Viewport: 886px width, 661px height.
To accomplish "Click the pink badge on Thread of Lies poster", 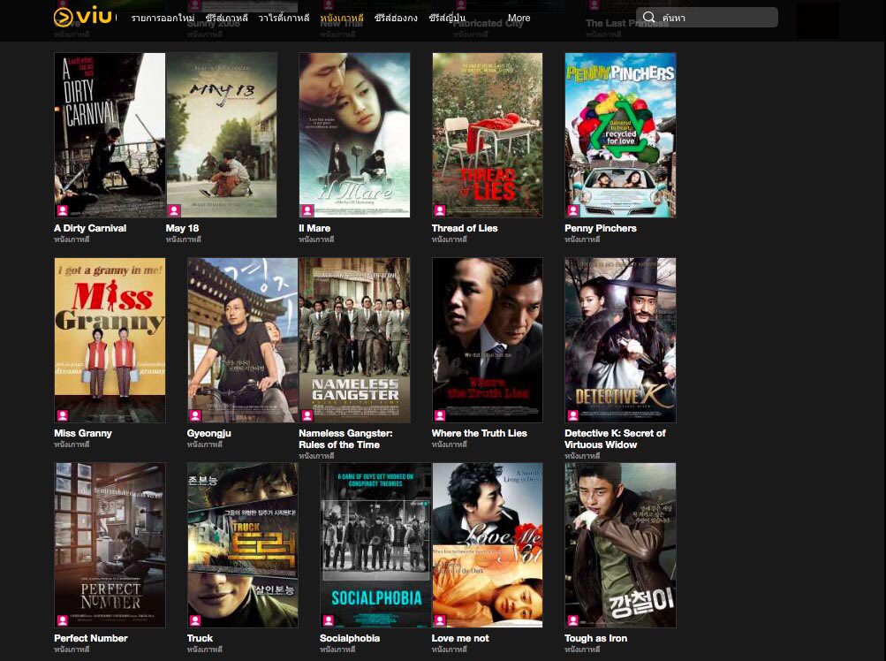I will [x=440, y=210].
